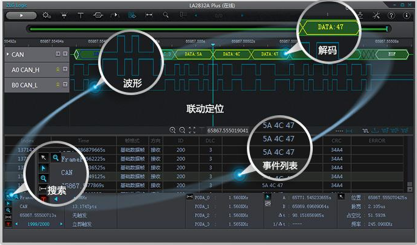Select the B0 CAN_L channel label
The height and width of the screenshot is (245, 417).
pyautogui.click(x=24, y=85)
